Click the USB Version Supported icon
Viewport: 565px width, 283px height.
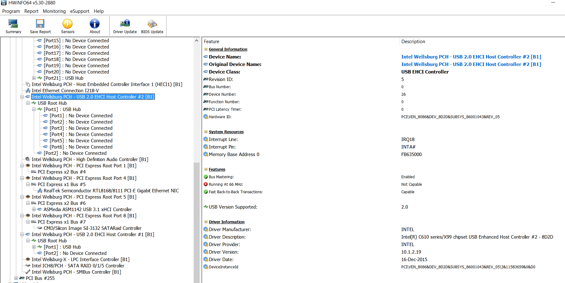[206, 207]
